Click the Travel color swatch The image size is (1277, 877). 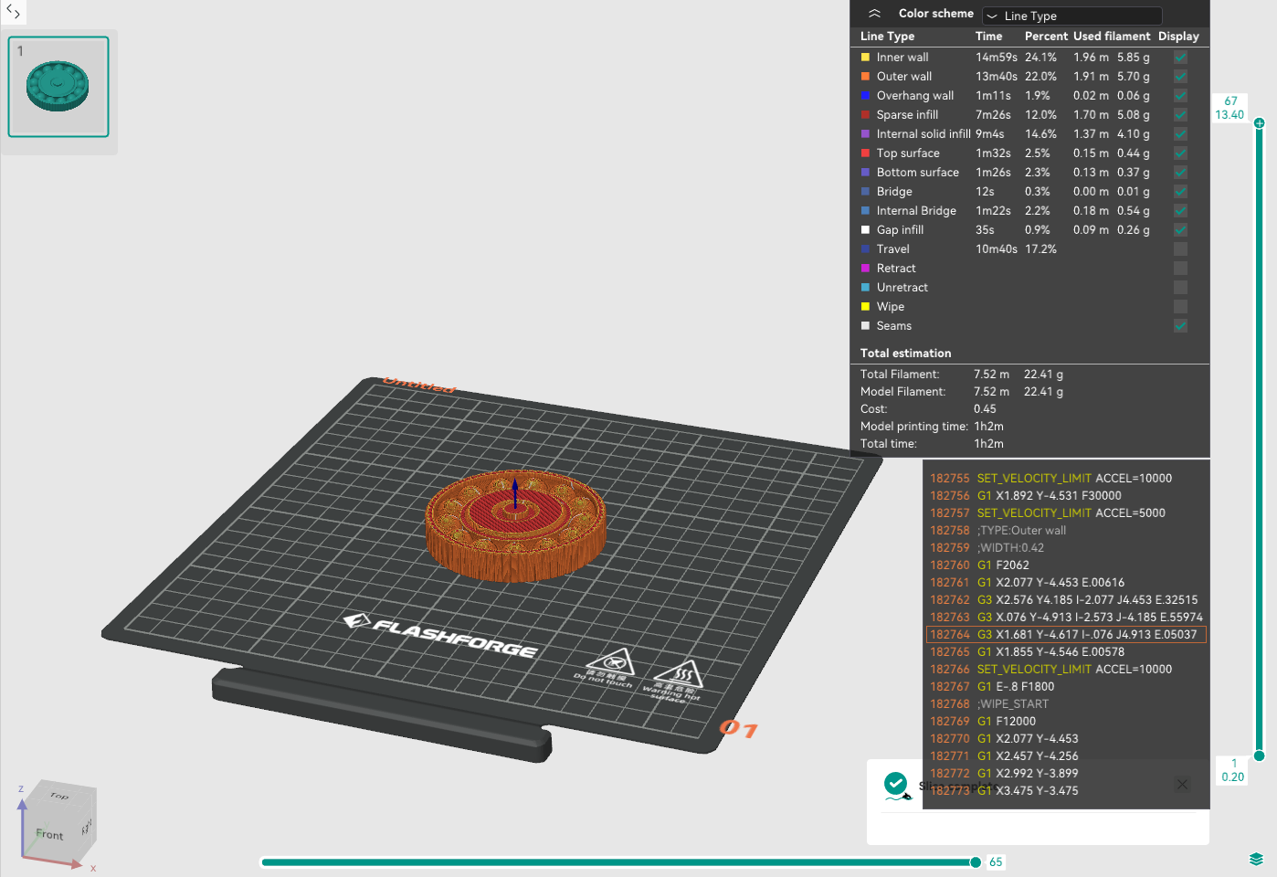point(865,248)
